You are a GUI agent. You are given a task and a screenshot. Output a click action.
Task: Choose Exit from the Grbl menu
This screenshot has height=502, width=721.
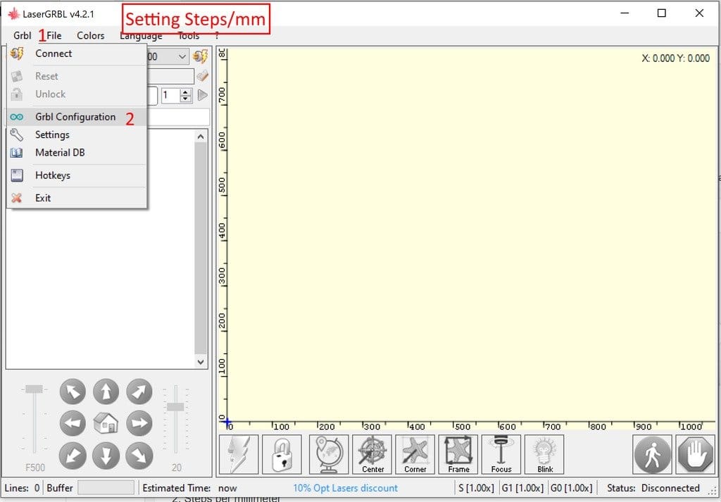coord(77,198)
